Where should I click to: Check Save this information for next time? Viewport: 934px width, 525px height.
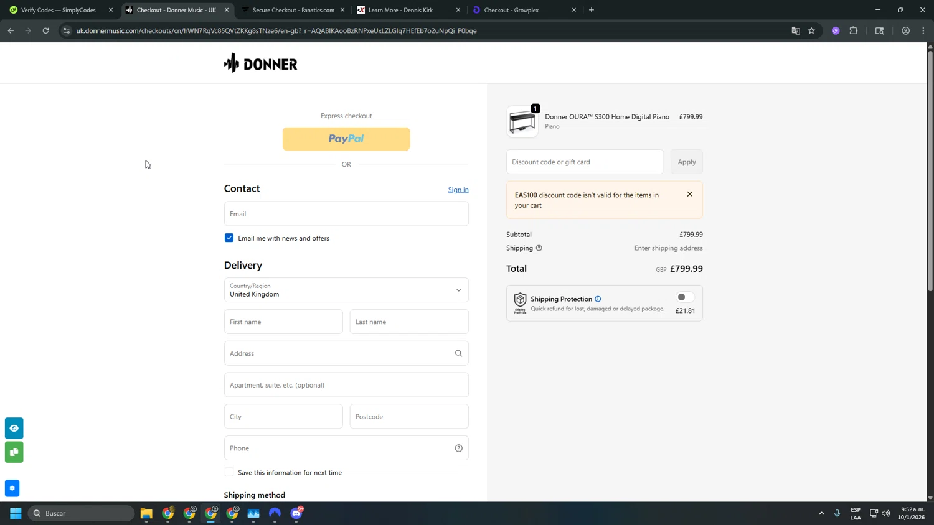(229, 473)
